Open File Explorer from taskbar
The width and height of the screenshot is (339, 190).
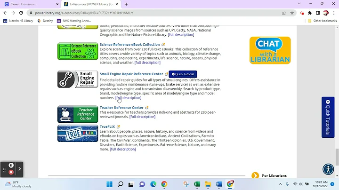(x=208, y=184)
